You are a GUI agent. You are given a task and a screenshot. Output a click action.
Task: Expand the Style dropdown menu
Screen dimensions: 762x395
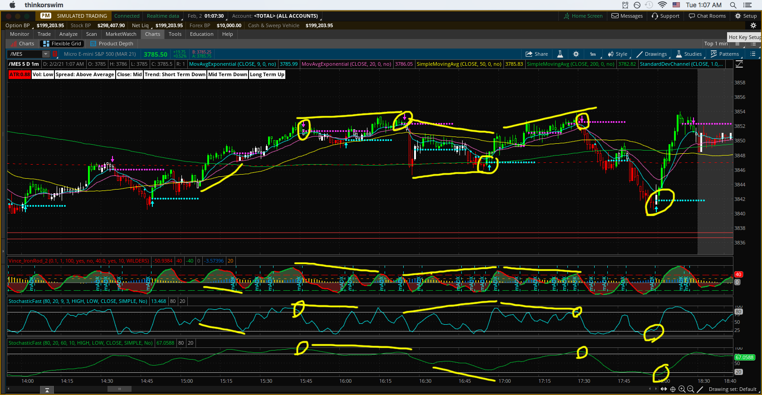[618, 54]
